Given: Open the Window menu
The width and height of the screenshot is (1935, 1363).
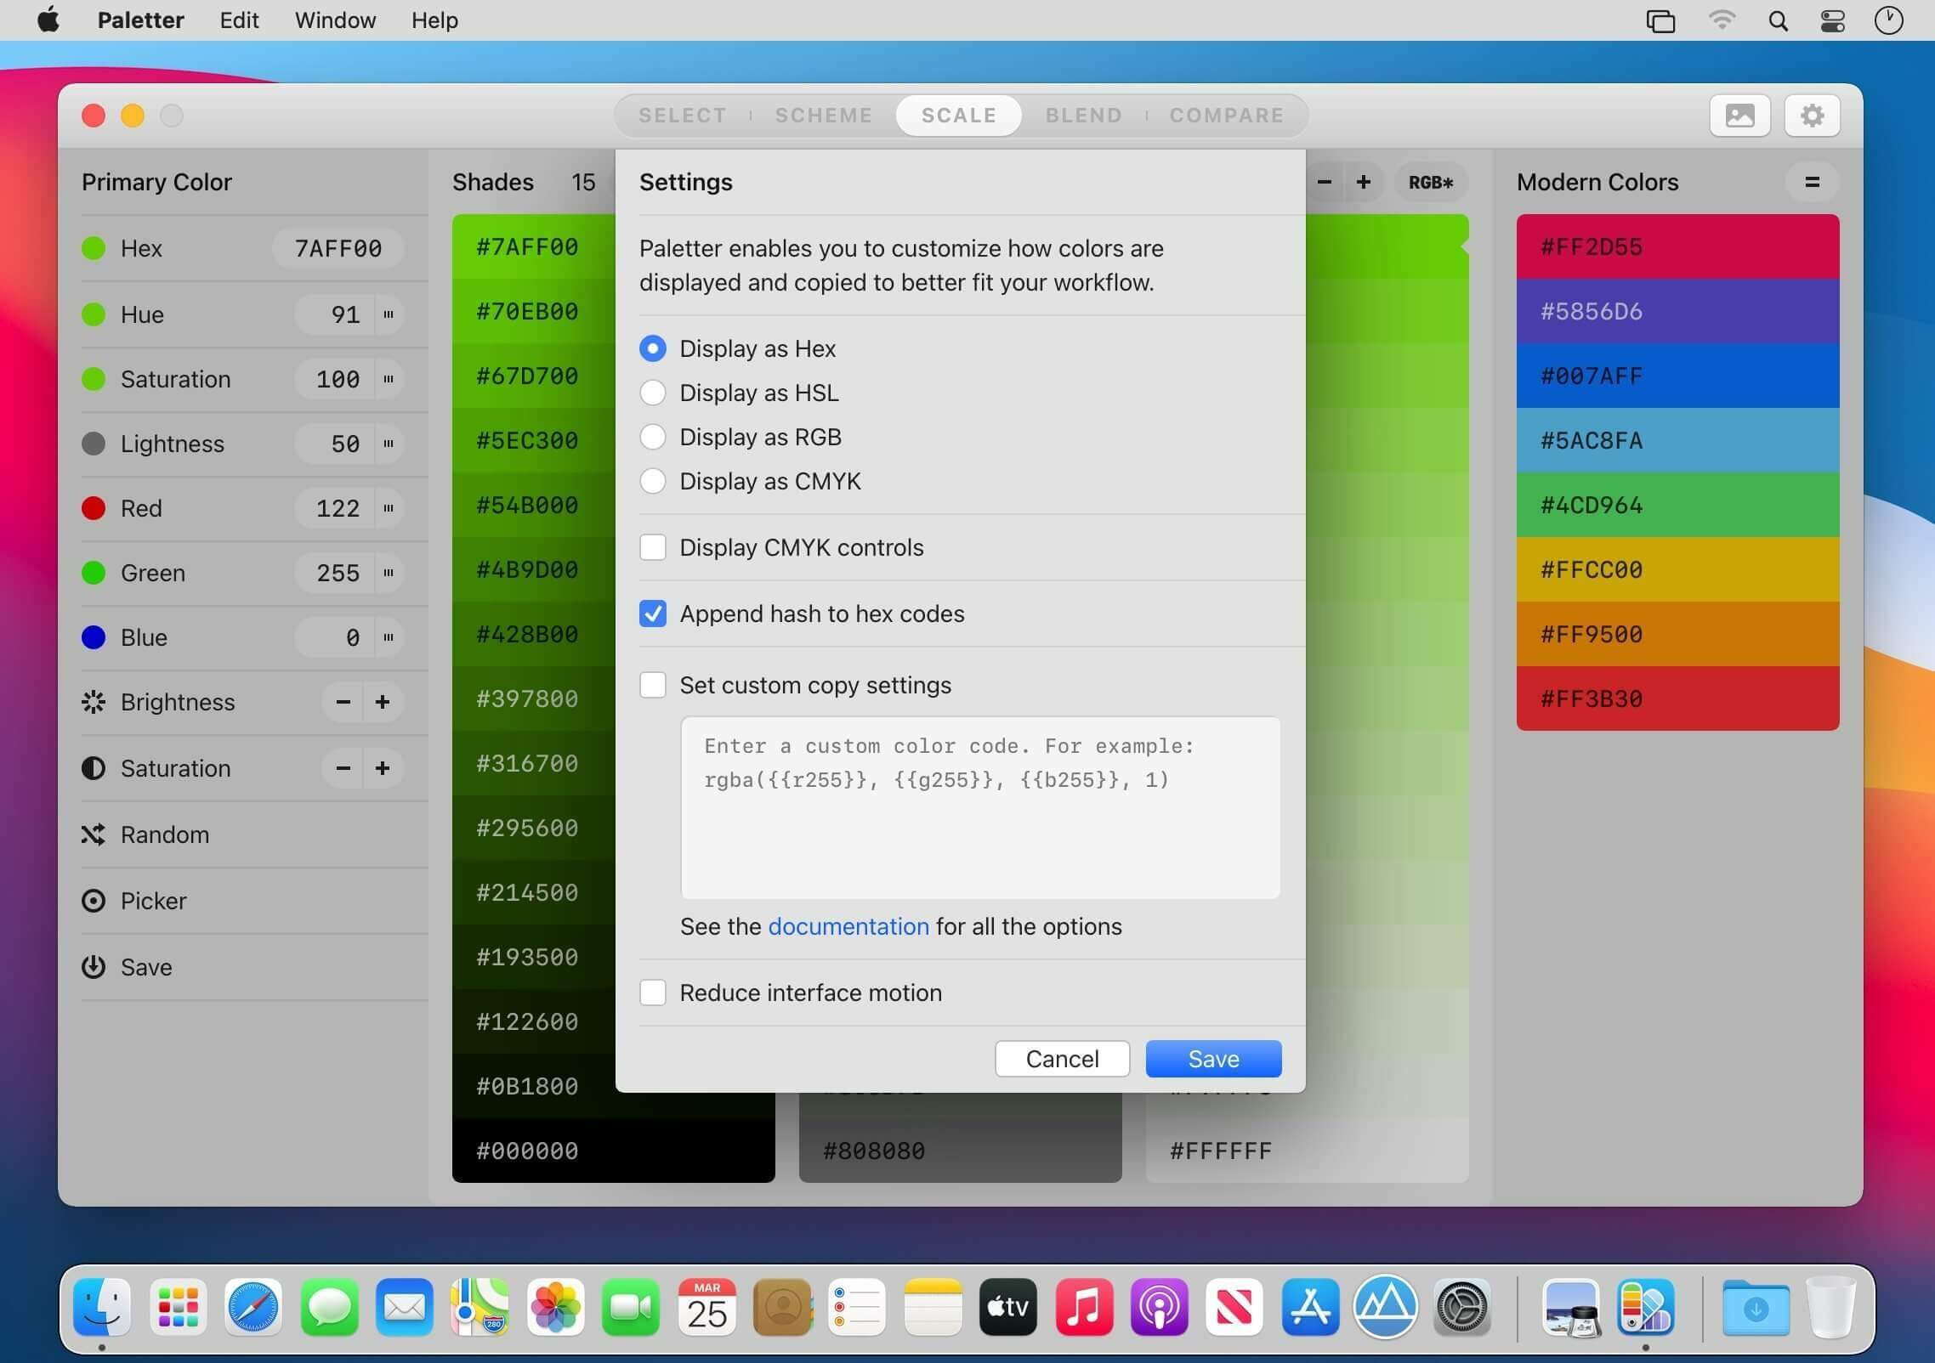Looking at the screenshot, I should [x=335, y=20].
